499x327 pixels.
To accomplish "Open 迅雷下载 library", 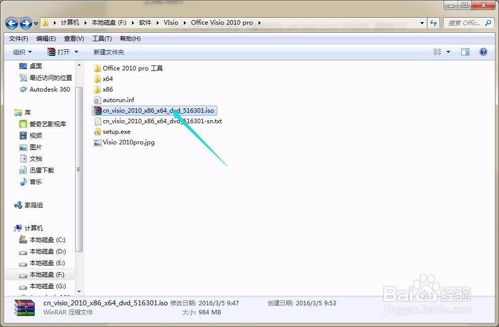I will coord(37,171).
